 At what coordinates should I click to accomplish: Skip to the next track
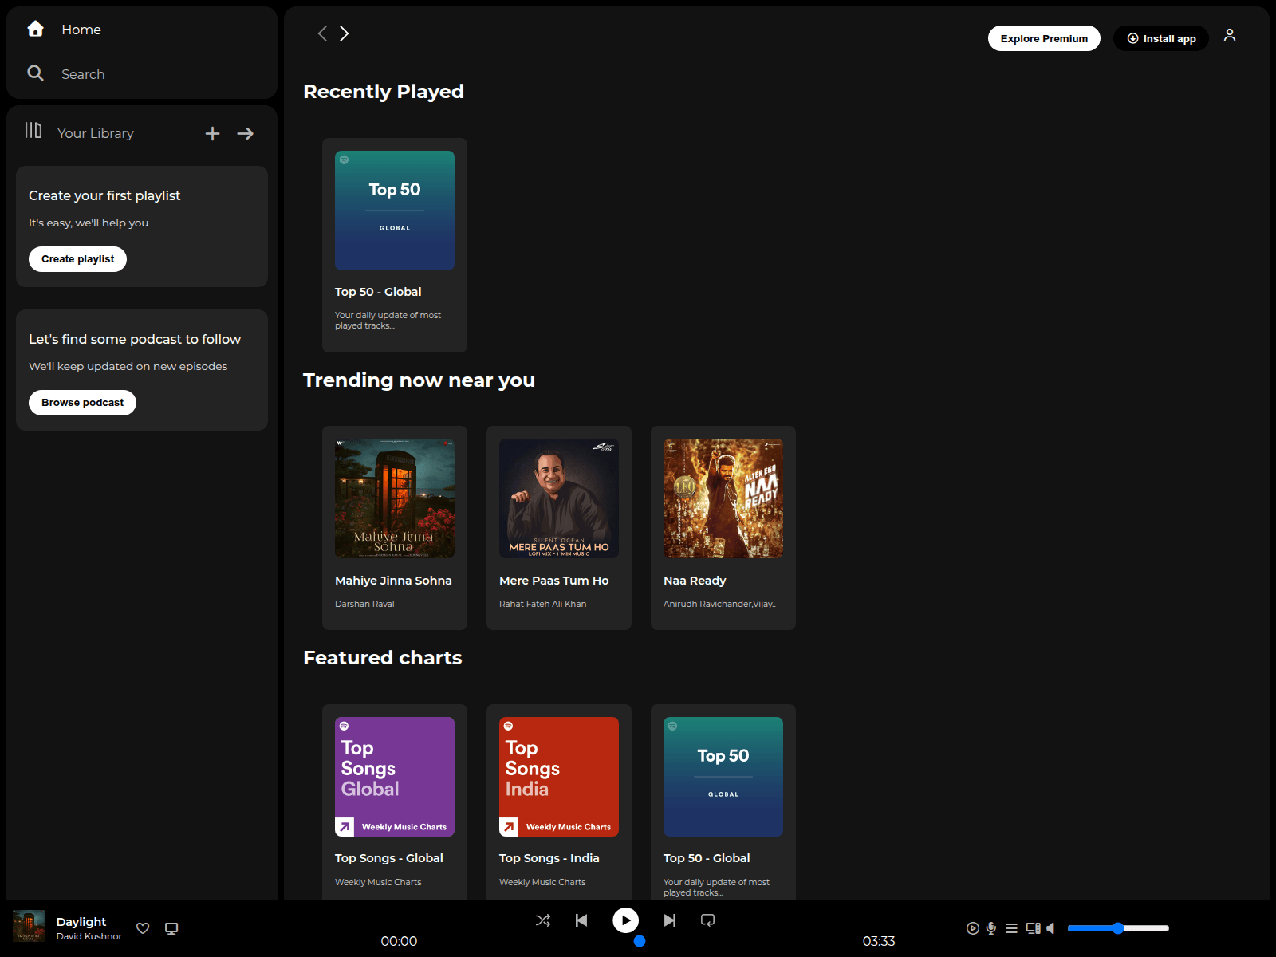[670, 920]
